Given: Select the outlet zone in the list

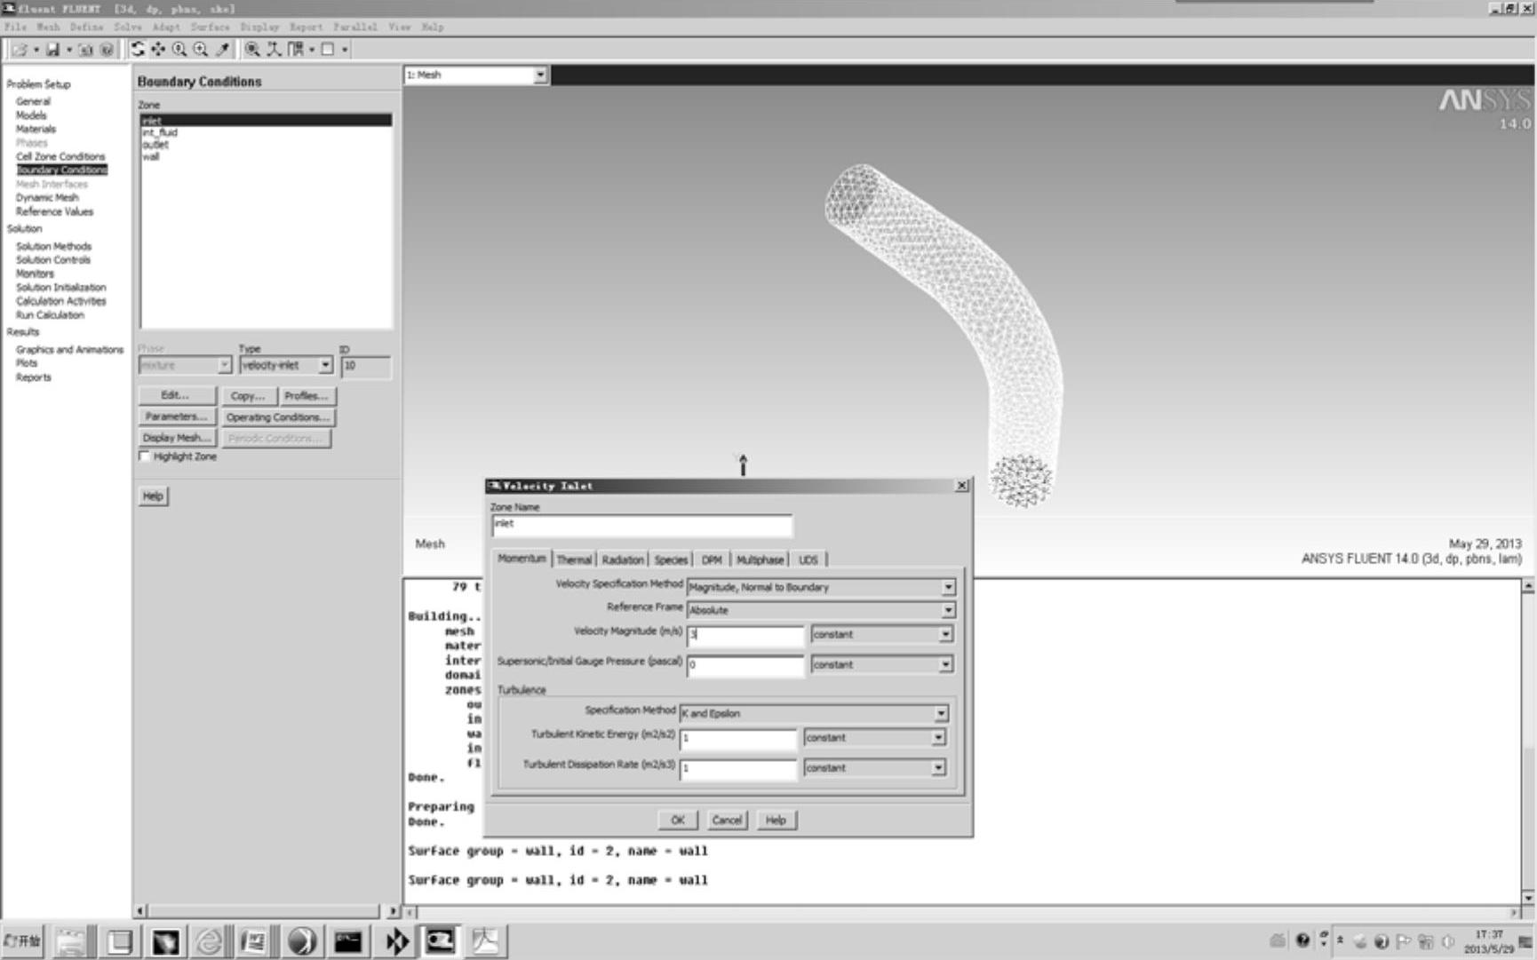Looking at the screenshot, I should 155,145.
